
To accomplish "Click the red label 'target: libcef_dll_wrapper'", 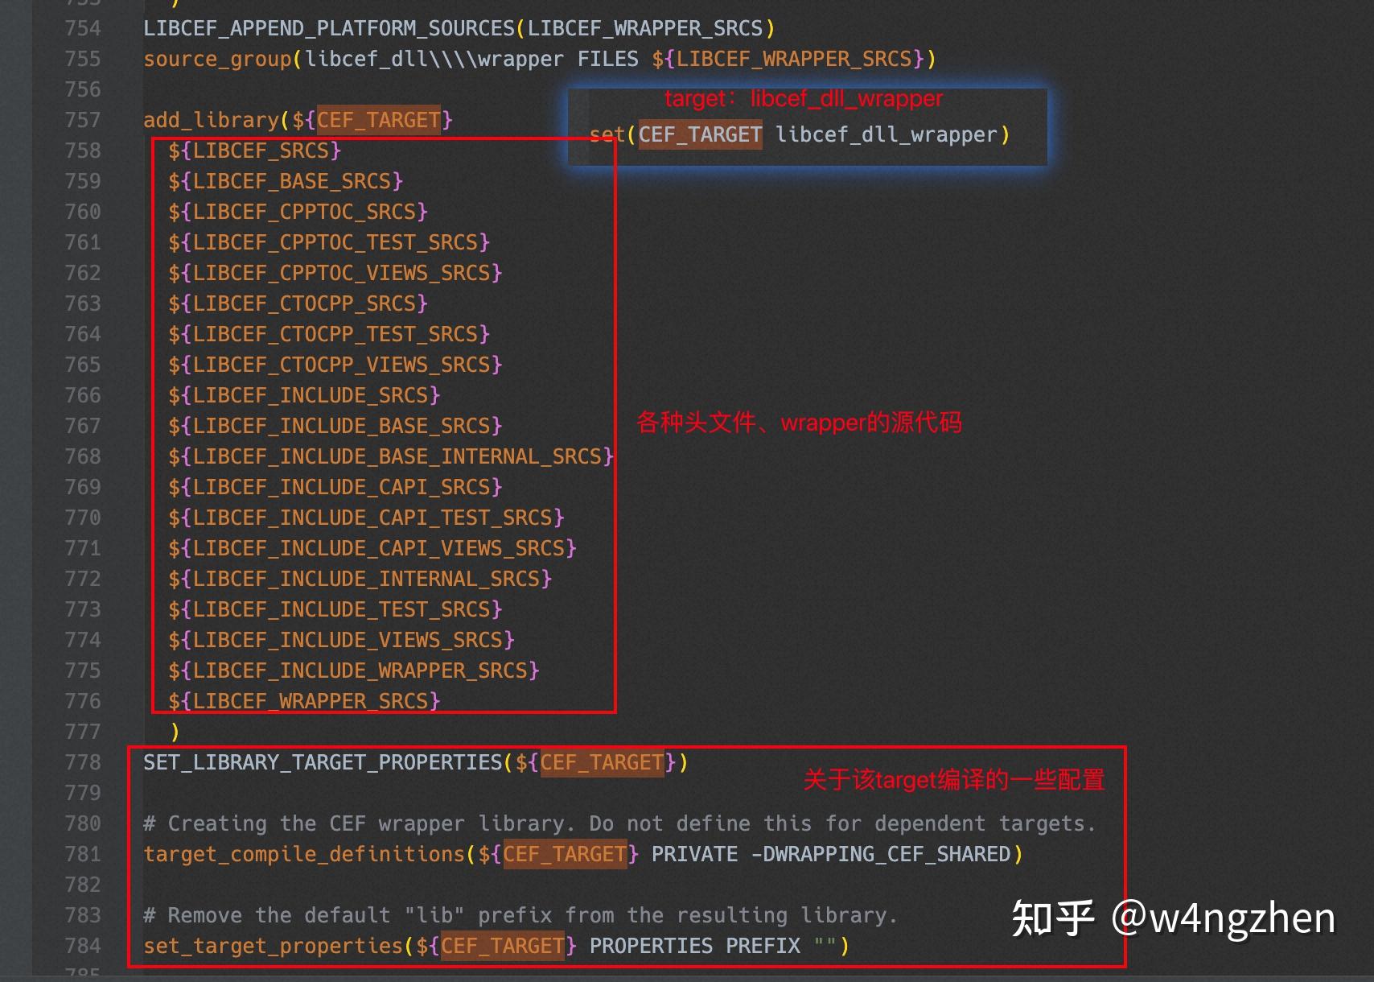I will (x=803, y=97).
